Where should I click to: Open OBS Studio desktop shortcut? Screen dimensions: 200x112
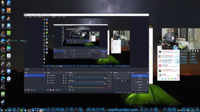point(3,87)
